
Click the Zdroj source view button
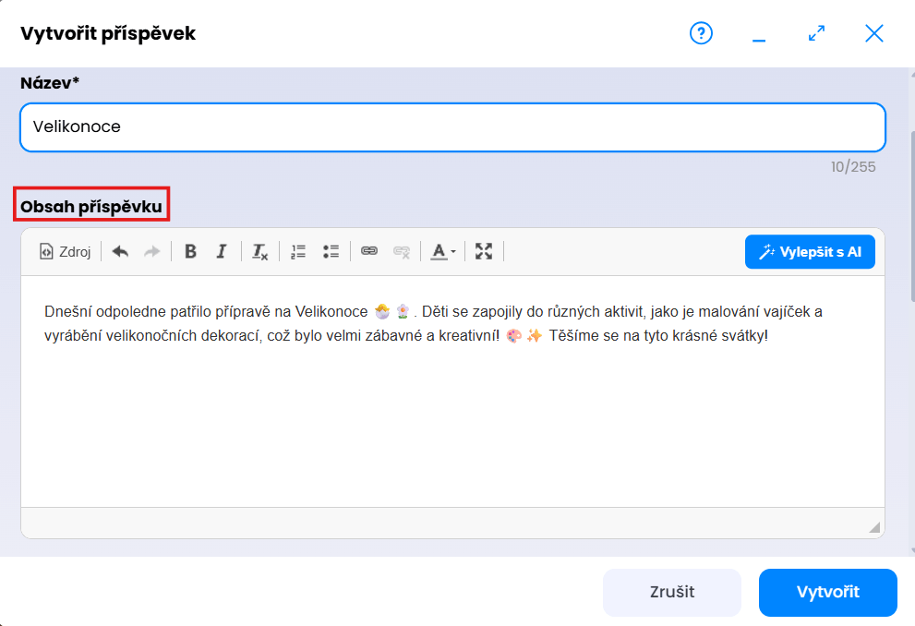click(x=65, y=251)
